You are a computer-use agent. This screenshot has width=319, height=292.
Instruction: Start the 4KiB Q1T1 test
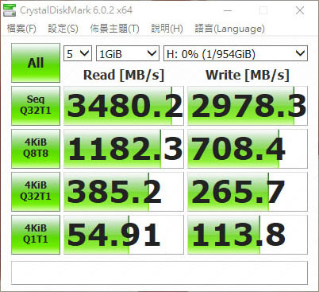point(36,235)
